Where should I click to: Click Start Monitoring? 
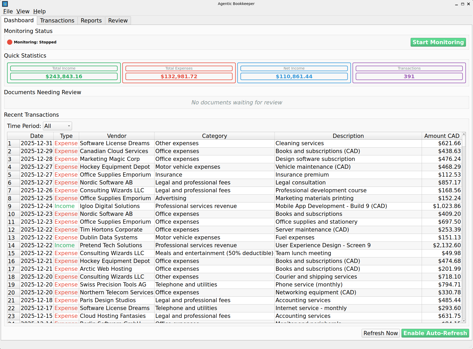438,42
